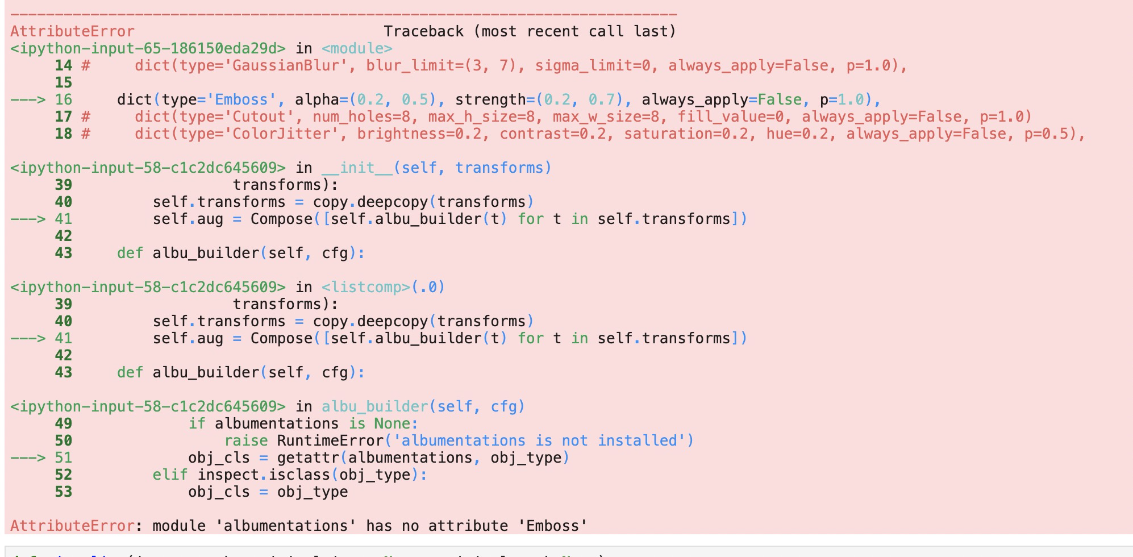
Task: Click the AttributeError message at the bottom
Action: click(x=295, y=526)
